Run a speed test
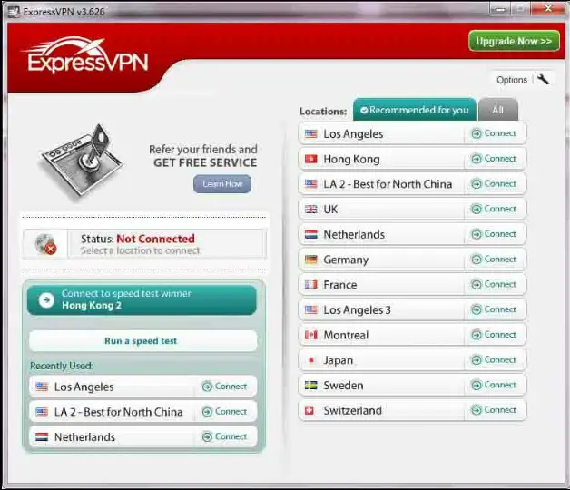The image size is (570, 490). (x=142, y=341)
